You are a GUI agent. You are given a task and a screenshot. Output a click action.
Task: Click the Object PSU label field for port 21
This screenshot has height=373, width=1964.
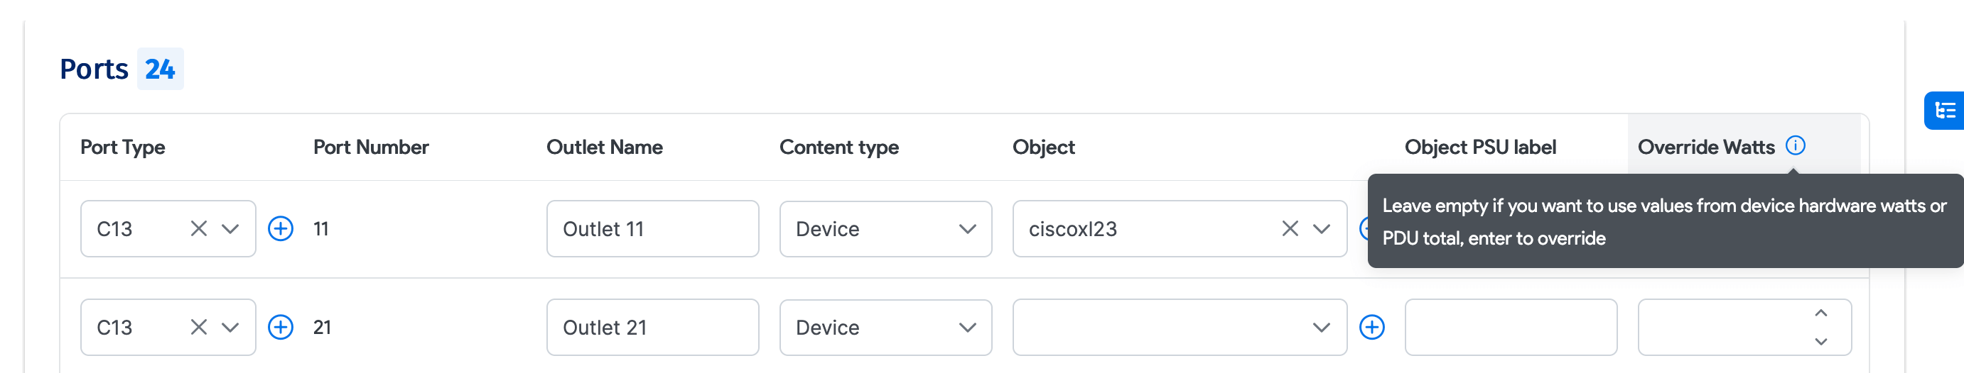(1510, 328)
